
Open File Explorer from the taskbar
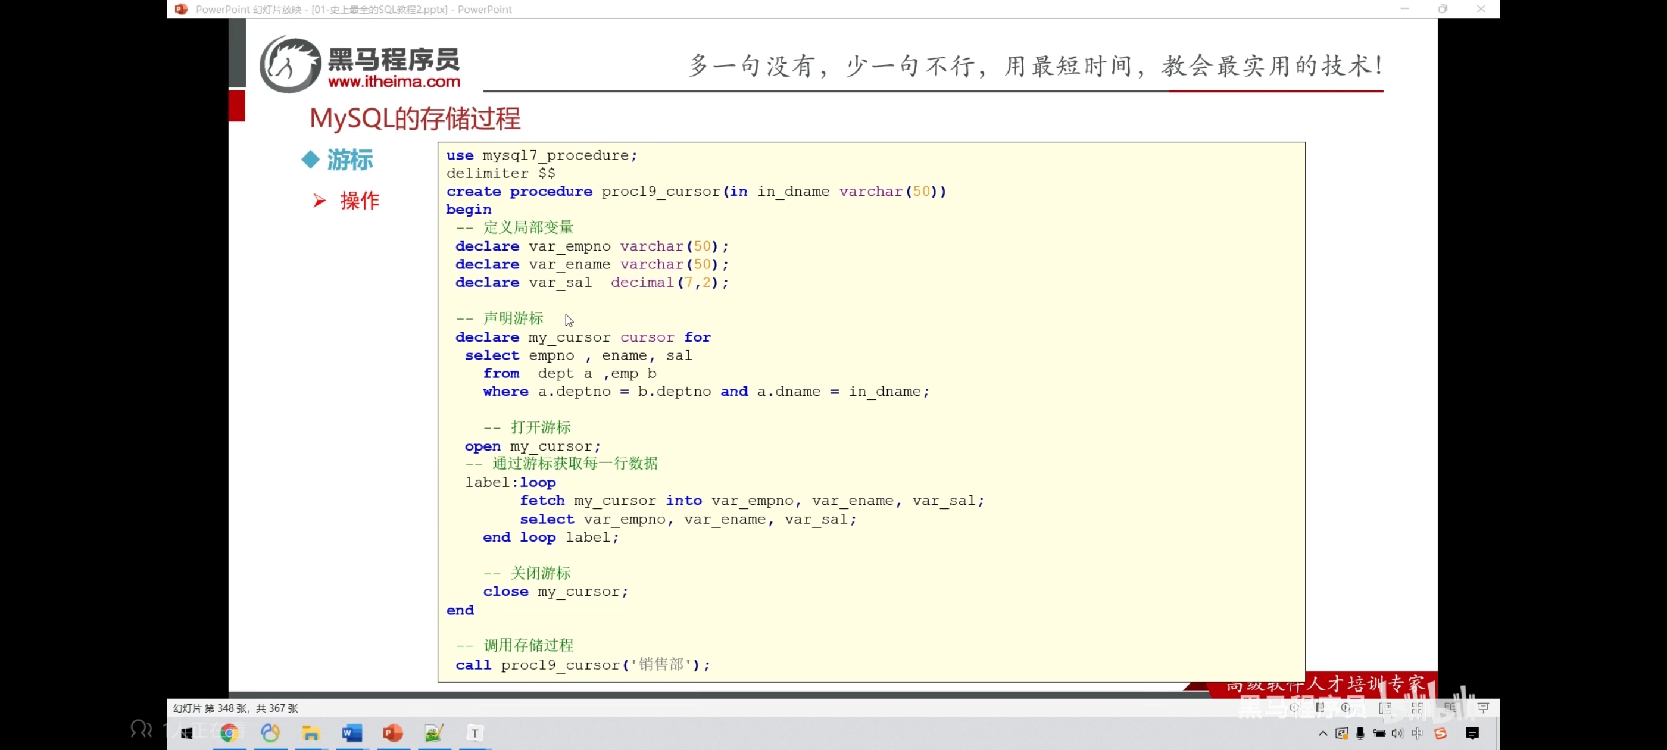click(311, 733)
